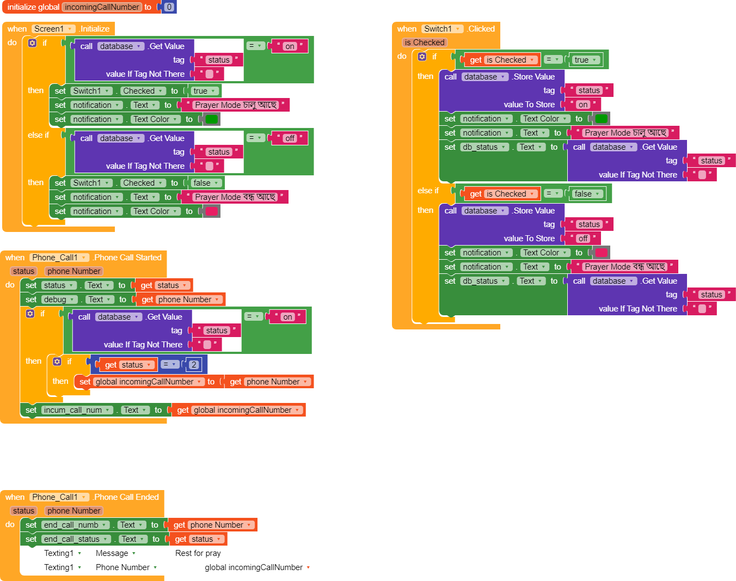Viewport: 736px width, 581px height.
Task: Click "else if" label in Switch1.Clicked block
Action: [x=428, y=191]
